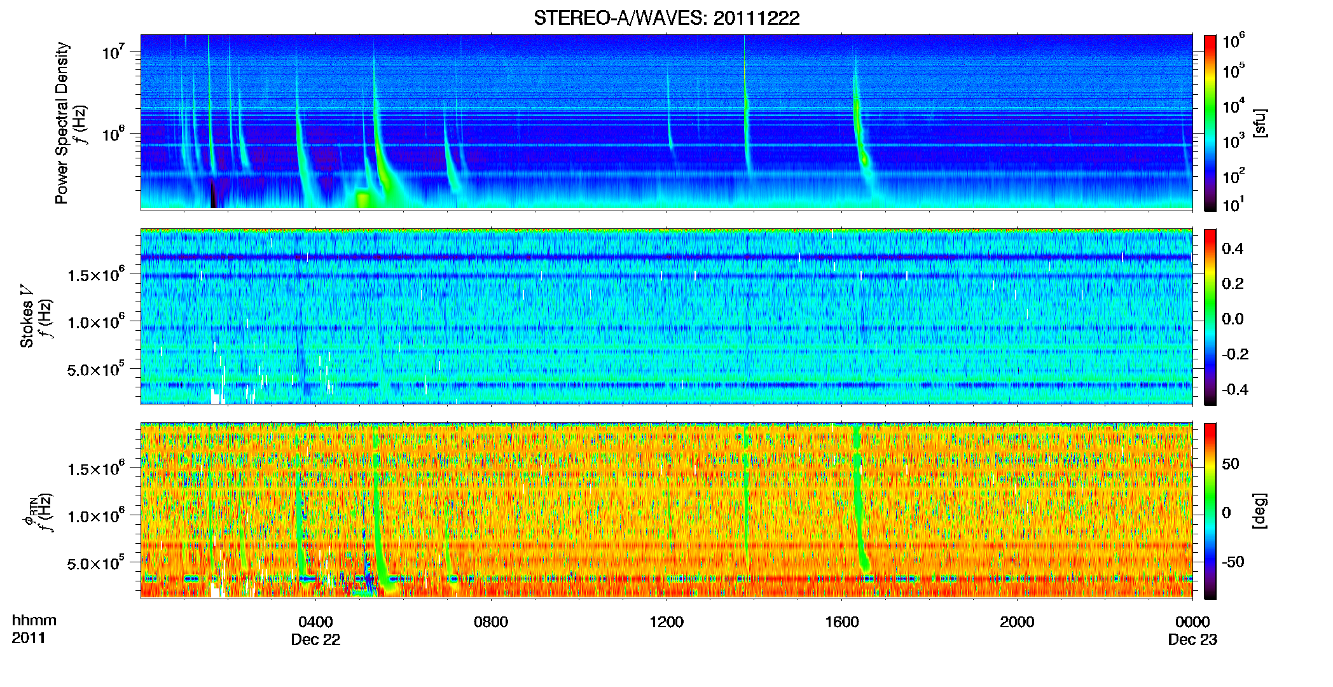Click the 5.0×10^5 tick of Stokes V panel
This screenshot has width=1333, height=687.
coord(96,369)
